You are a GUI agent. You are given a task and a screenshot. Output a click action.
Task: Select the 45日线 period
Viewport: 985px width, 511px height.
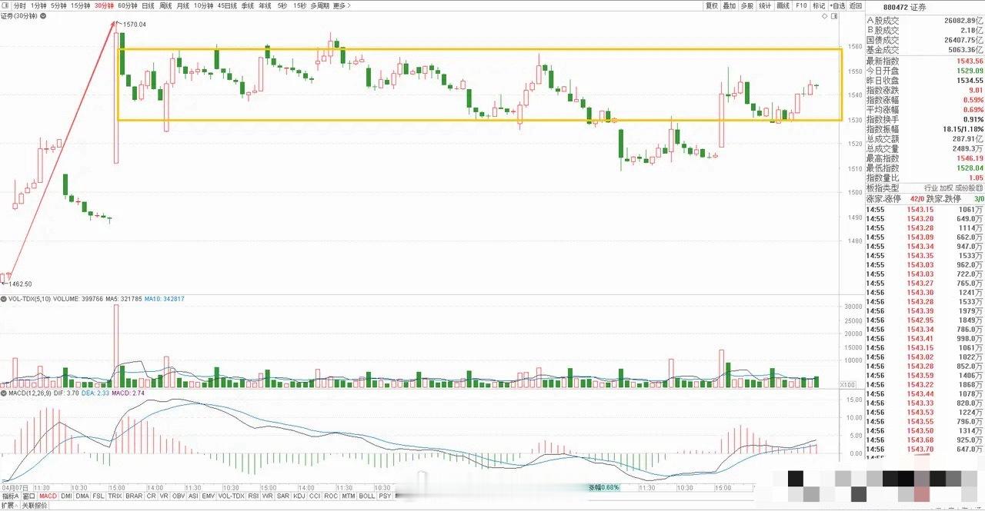point(227,5)
